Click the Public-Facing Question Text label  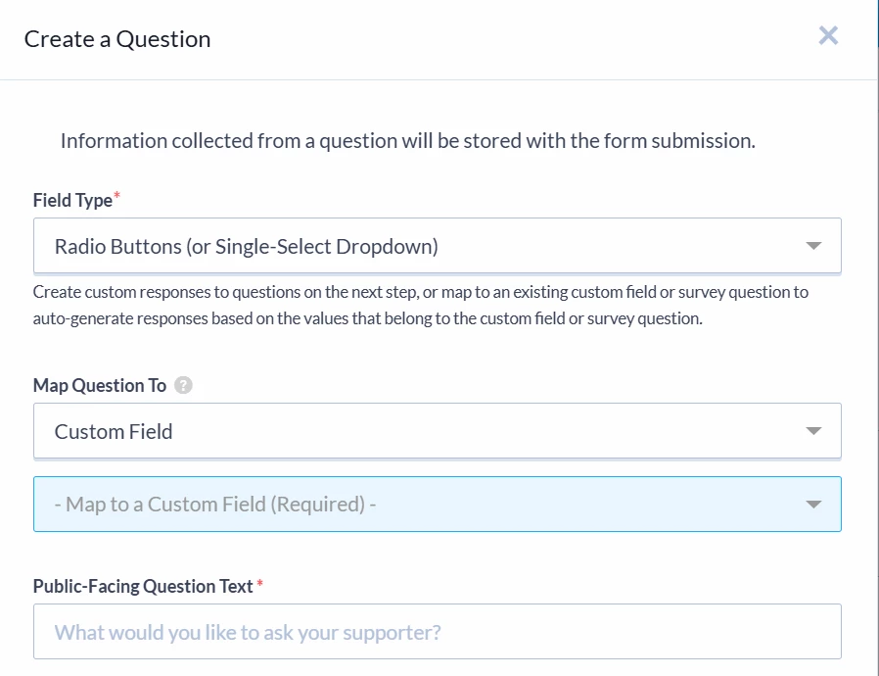tap(143, 586)
